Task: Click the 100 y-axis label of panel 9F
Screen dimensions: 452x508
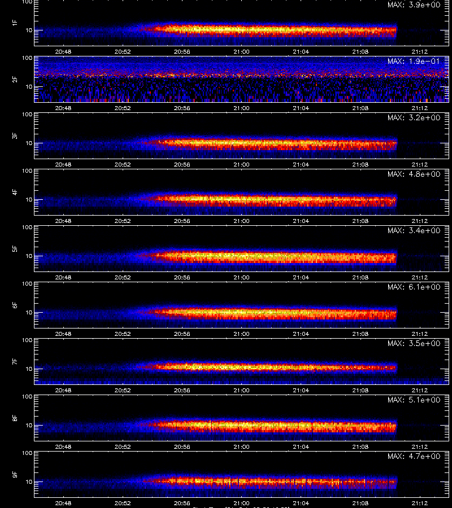Action: (27, 453)
